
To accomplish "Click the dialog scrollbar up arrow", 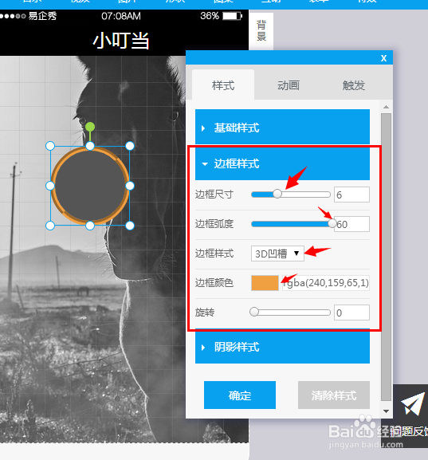I will click(386, 107).
